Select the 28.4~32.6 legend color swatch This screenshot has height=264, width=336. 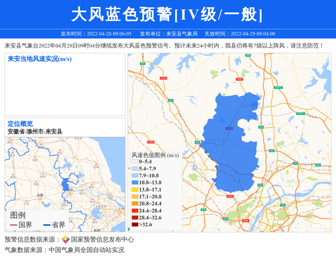click(135, 217)
